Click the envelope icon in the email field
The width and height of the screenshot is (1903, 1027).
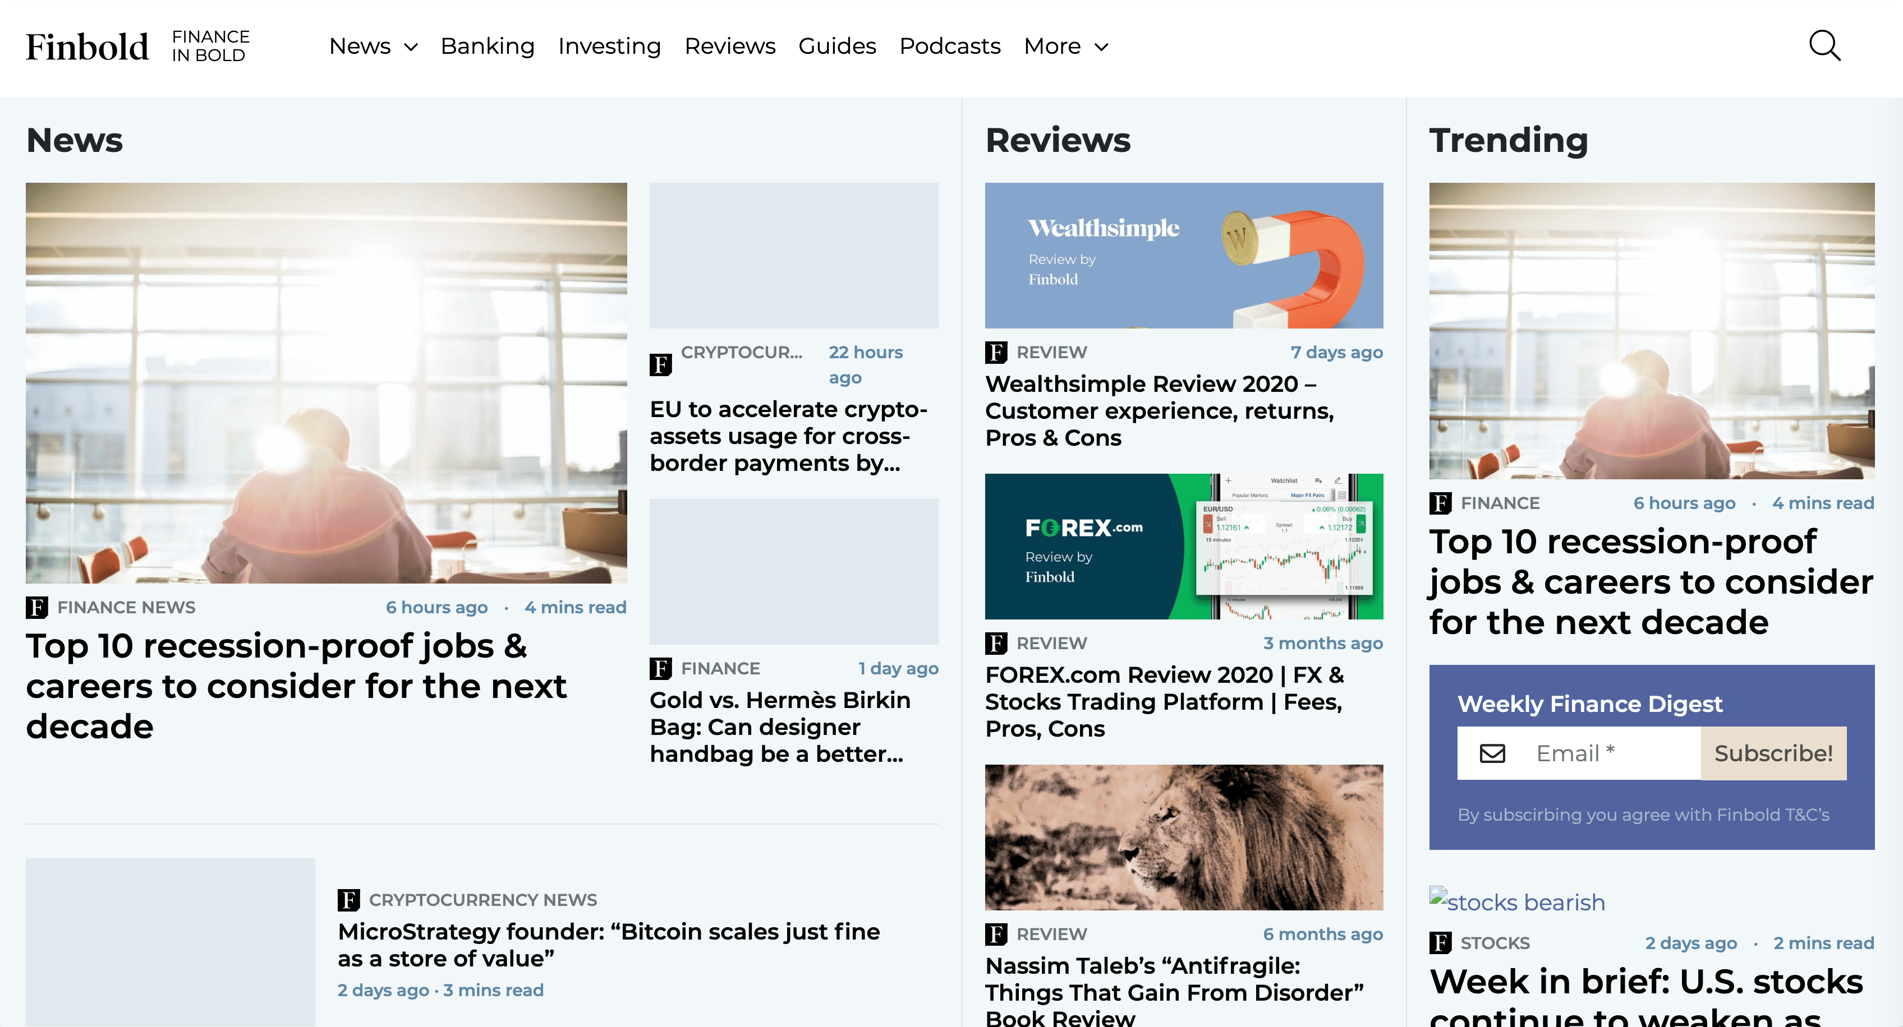(1492, 753)
